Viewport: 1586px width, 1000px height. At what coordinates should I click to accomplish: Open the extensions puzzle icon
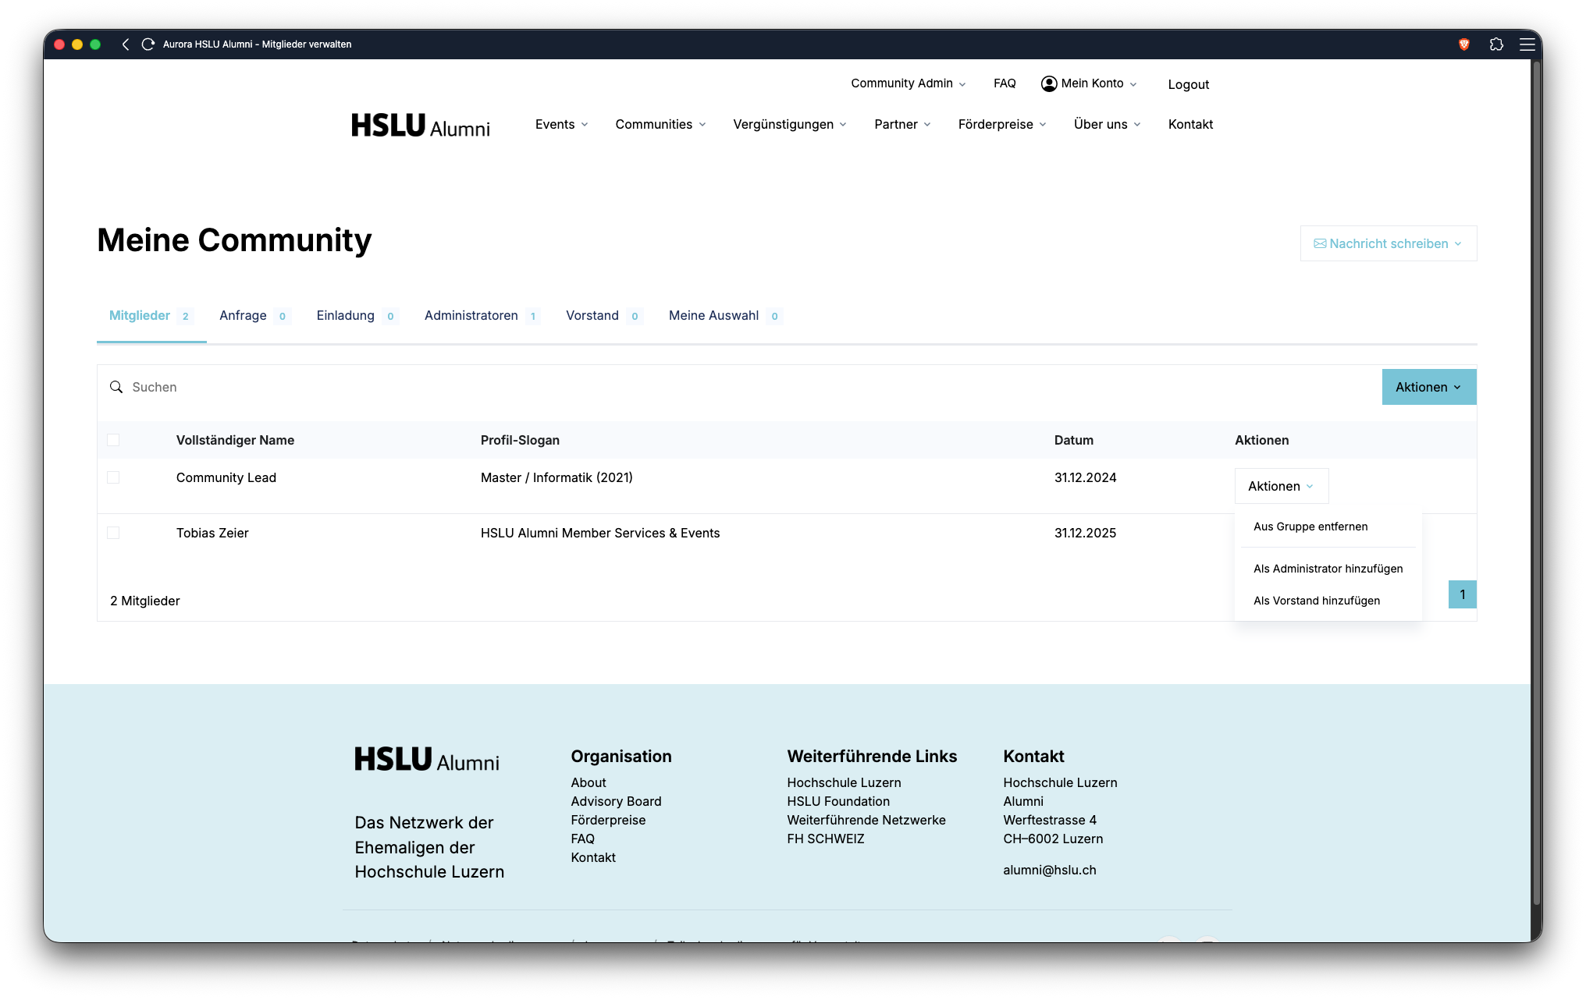[1496, 44]
